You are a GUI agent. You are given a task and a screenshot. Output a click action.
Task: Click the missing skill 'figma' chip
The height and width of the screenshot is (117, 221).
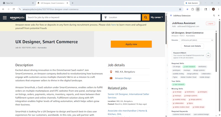(x=190, y=103)
